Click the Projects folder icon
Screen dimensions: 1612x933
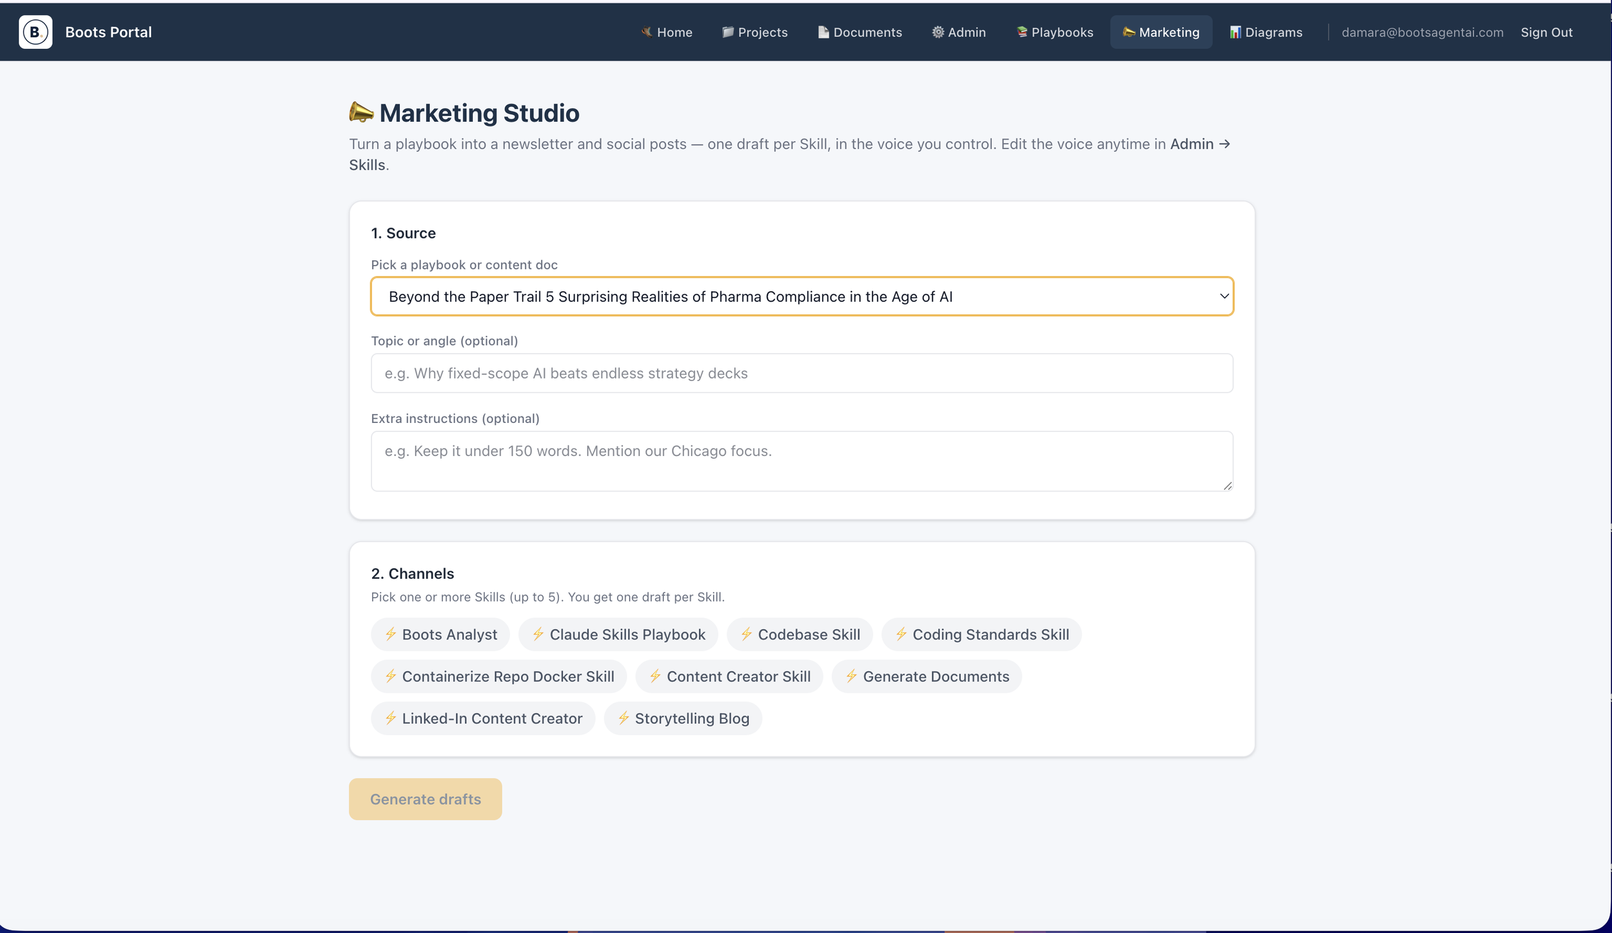click(x=728, y=32)
